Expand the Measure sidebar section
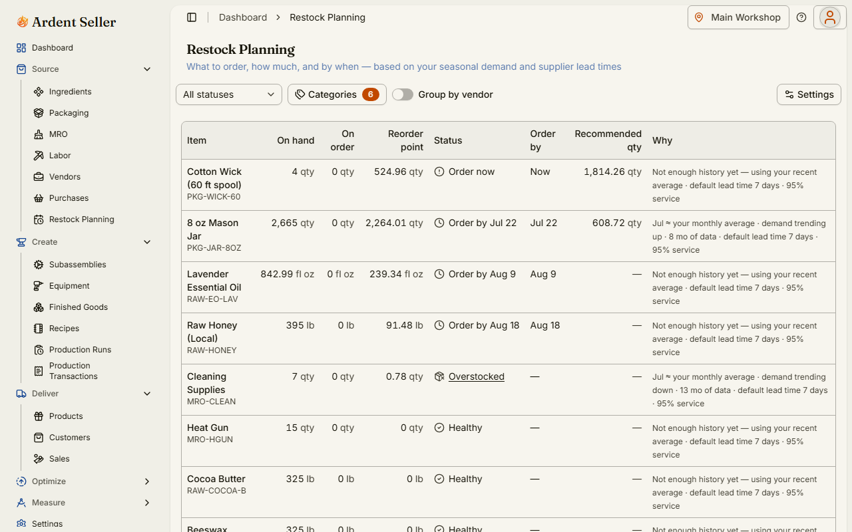Image resolution: width=852 pixels, height=532 pixels. [x=84, y=503]
